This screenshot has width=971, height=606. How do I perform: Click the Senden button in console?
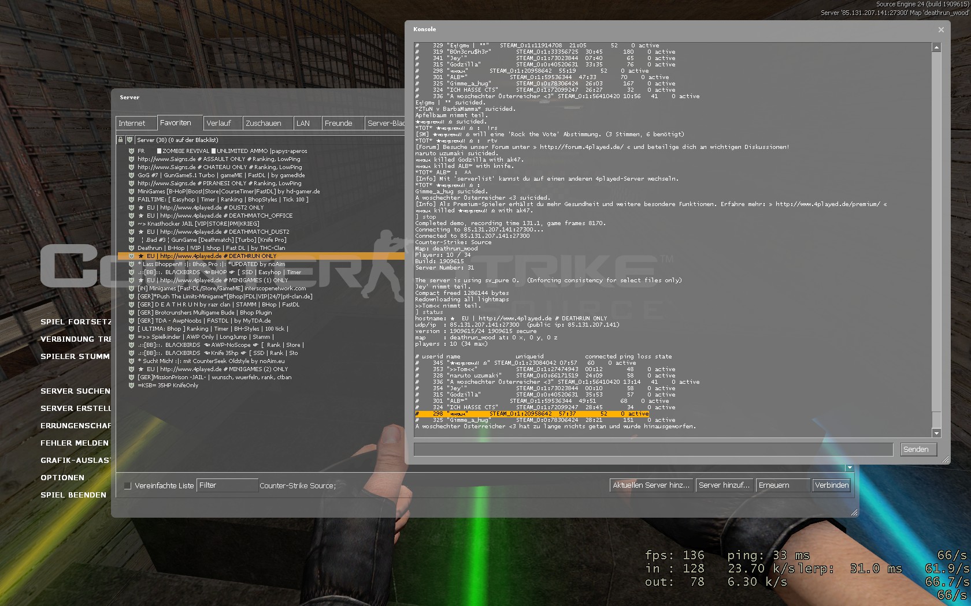[918, 450]
